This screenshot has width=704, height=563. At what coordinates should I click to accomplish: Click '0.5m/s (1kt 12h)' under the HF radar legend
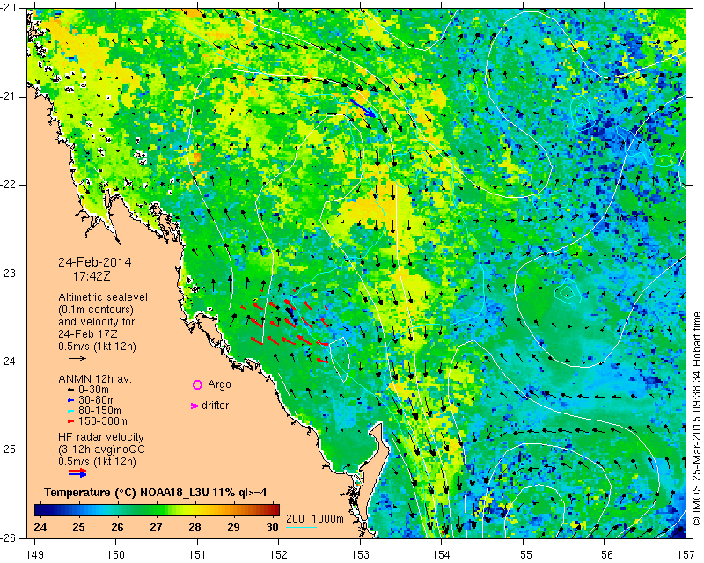(x=97, y=462)
